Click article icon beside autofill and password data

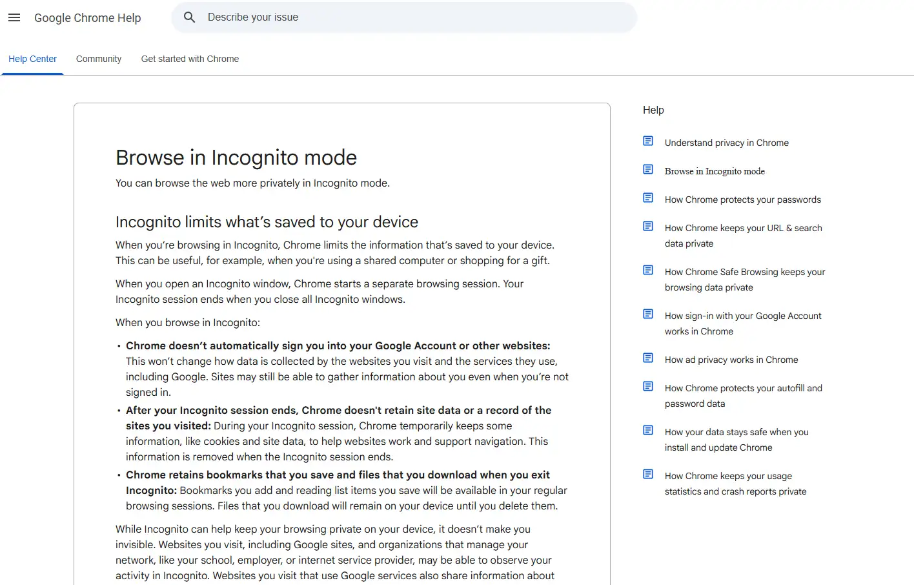tap(648, 386)
